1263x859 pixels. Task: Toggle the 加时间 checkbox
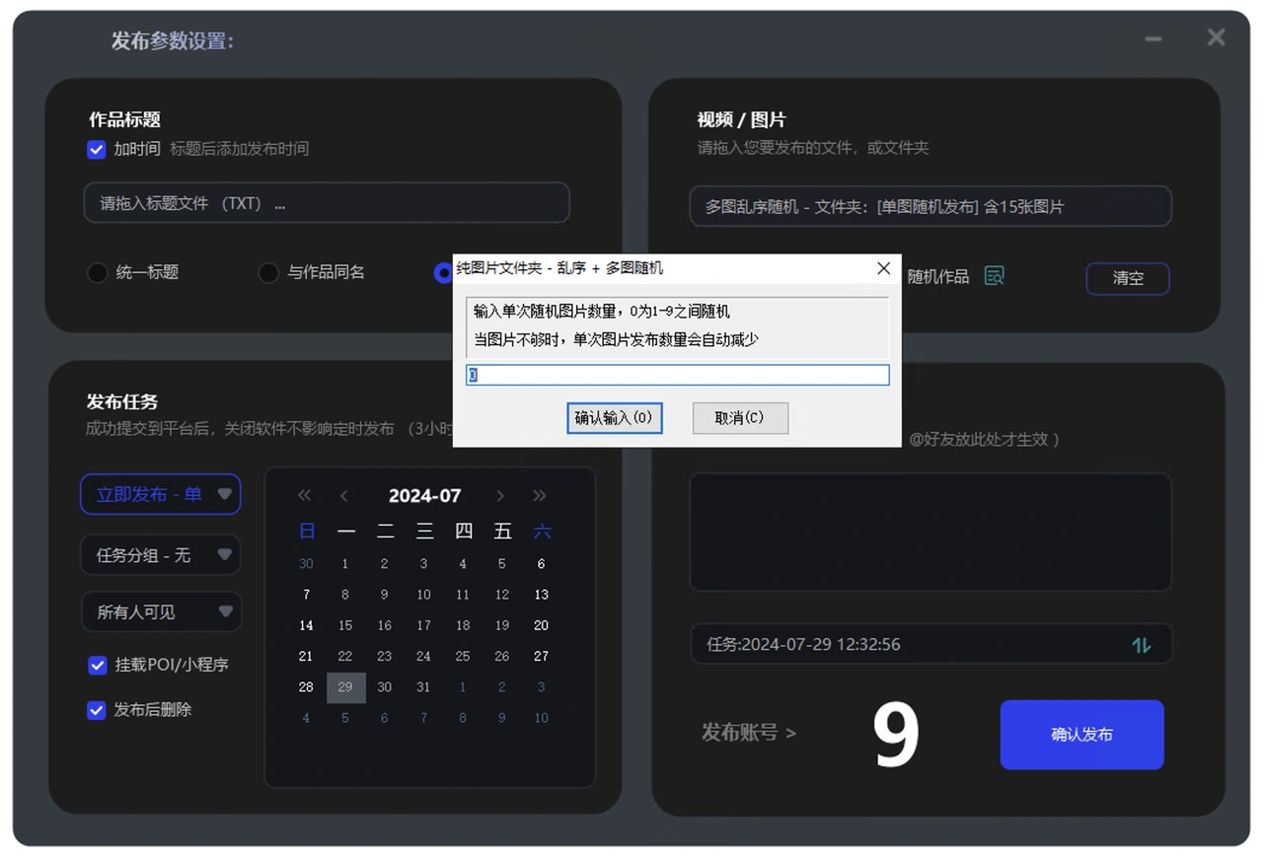coord(96,149)
